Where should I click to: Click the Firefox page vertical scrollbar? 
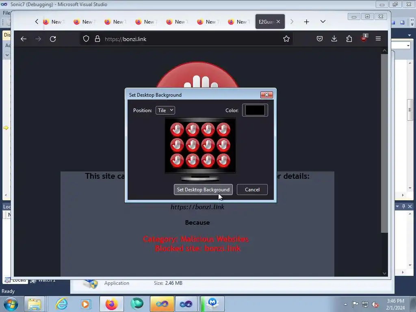coord(384,143)
